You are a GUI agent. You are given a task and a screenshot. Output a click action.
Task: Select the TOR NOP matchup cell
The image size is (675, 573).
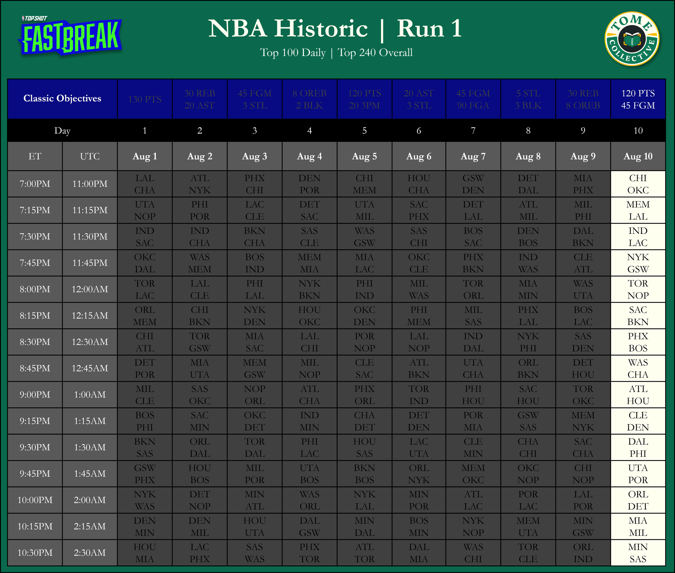click(638, 289)
